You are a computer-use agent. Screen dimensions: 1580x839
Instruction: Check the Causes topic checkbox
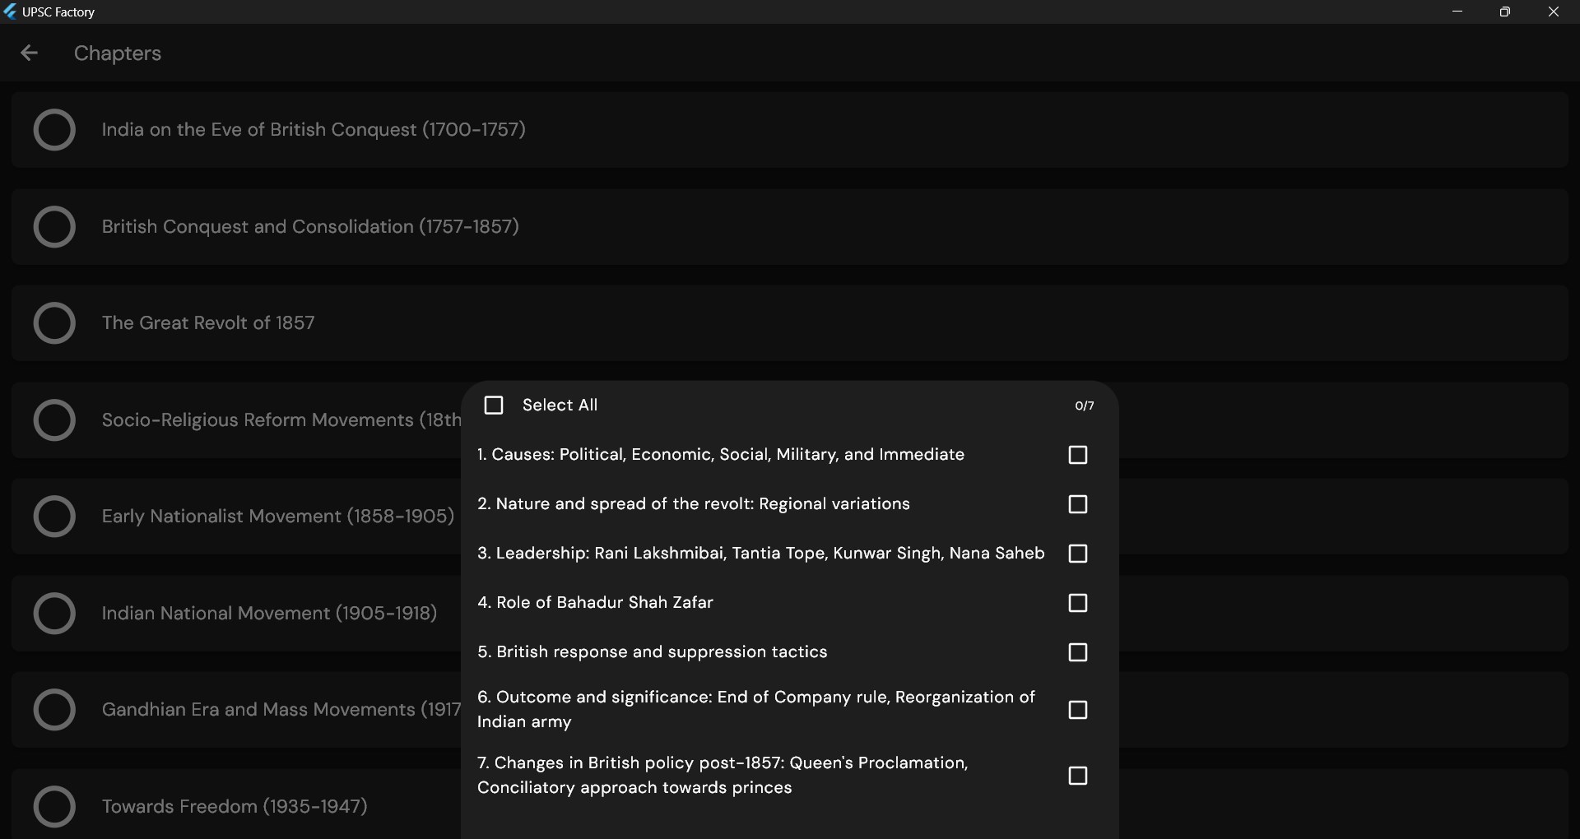pyautogui.click(x=1077, y=455)
